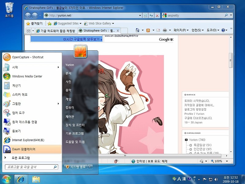Screen dimensions: 245x184
Task: Open 캡처 도구 snipping tool
Action: [x=32, y=113]
